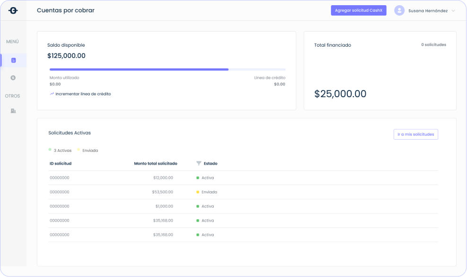
Task: Open the coin icon below the MENÚ section
Action: (13, 77)
